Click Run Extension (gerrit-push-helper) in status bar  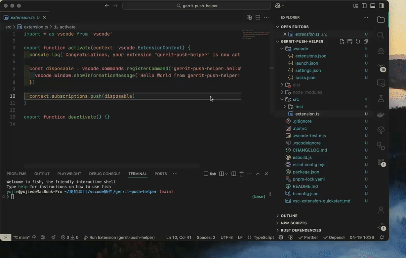click(x=119, y=237)
